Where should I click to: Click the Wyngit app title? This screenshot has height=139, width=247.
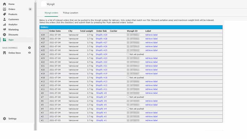tap(51, 4)
